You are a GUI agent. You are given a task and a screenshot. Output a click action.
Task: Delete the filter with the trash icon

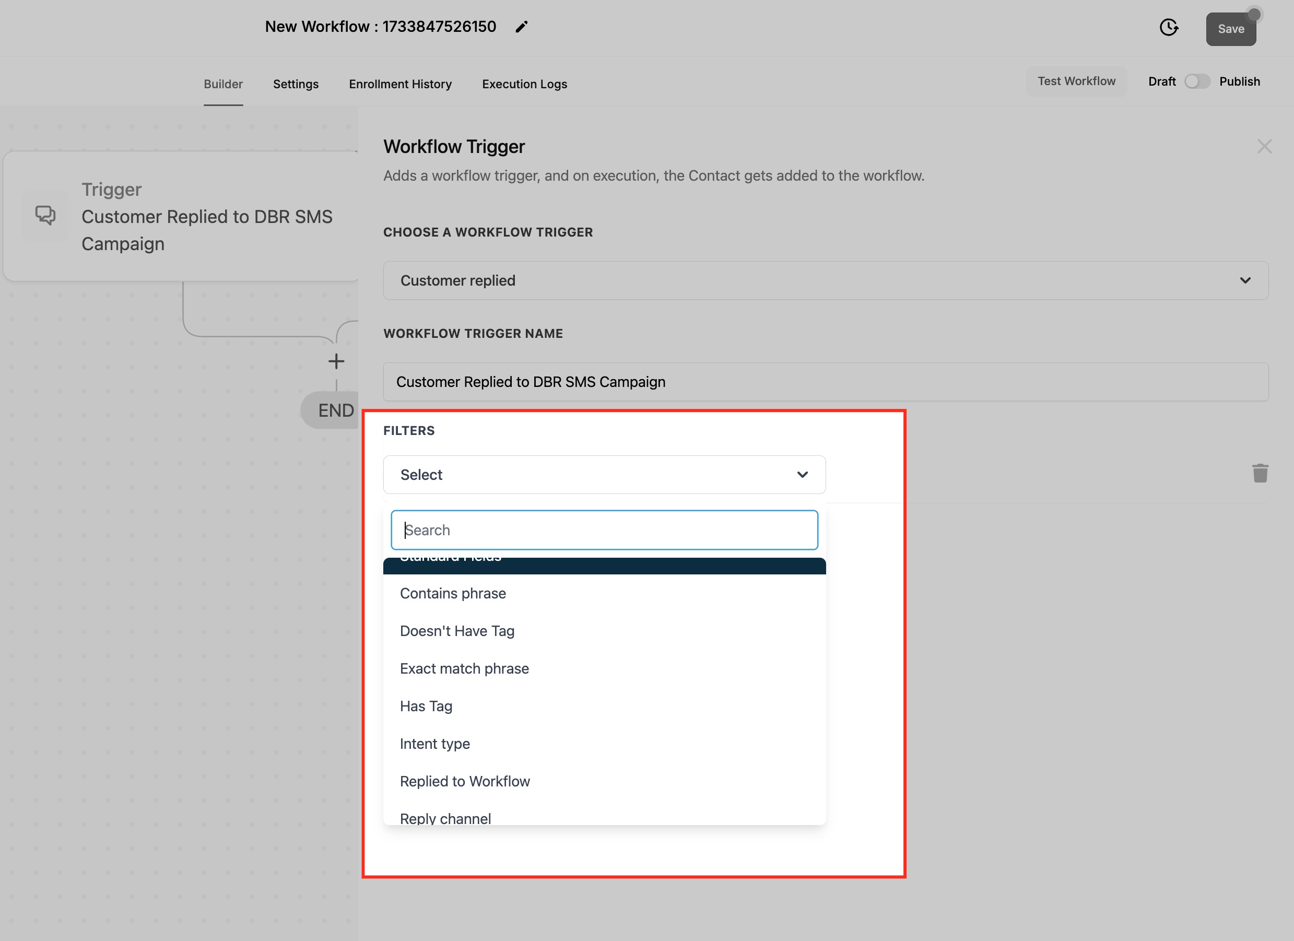point(1260,473)
